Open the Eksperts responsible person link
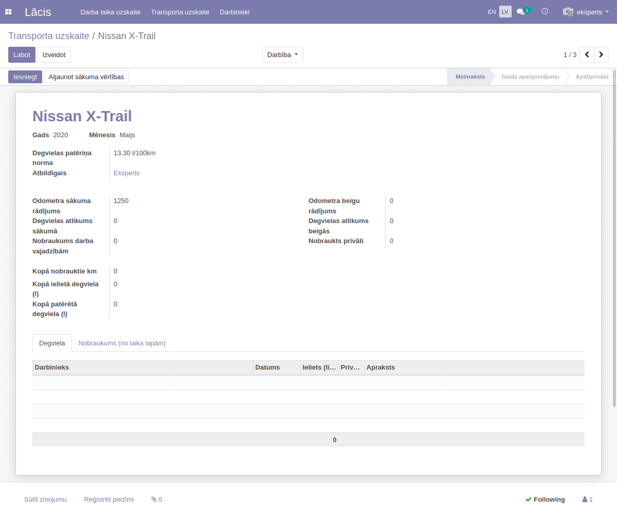 pyautogui.click(x=126, y=173)
